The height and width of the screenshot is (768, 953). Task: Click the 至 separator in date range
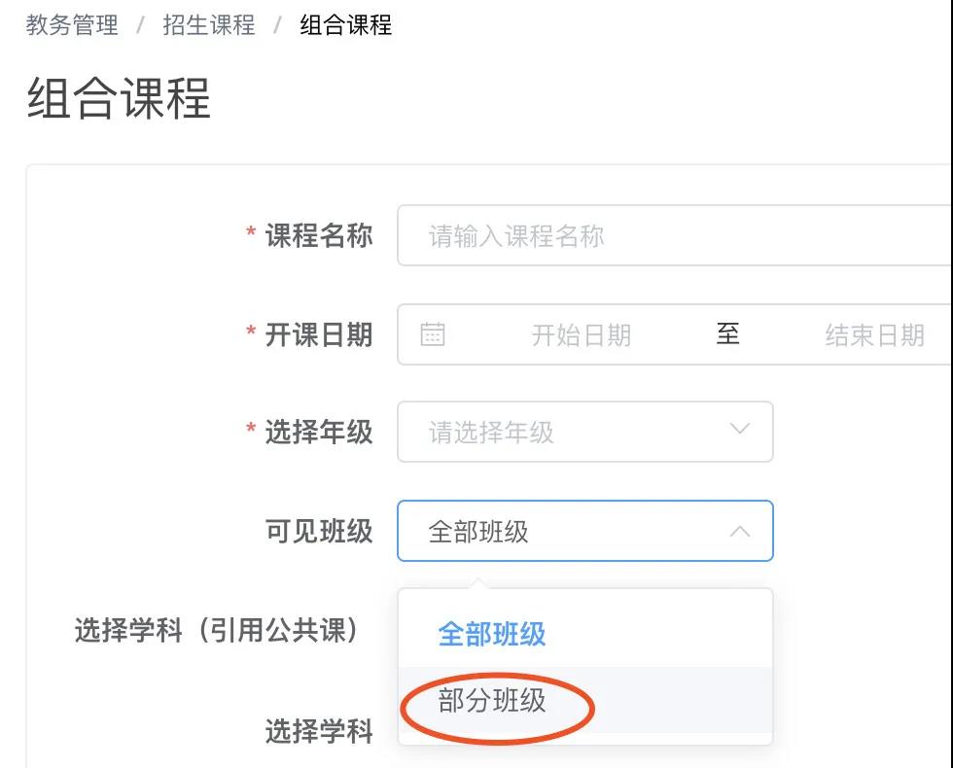(x=727, y=334)
